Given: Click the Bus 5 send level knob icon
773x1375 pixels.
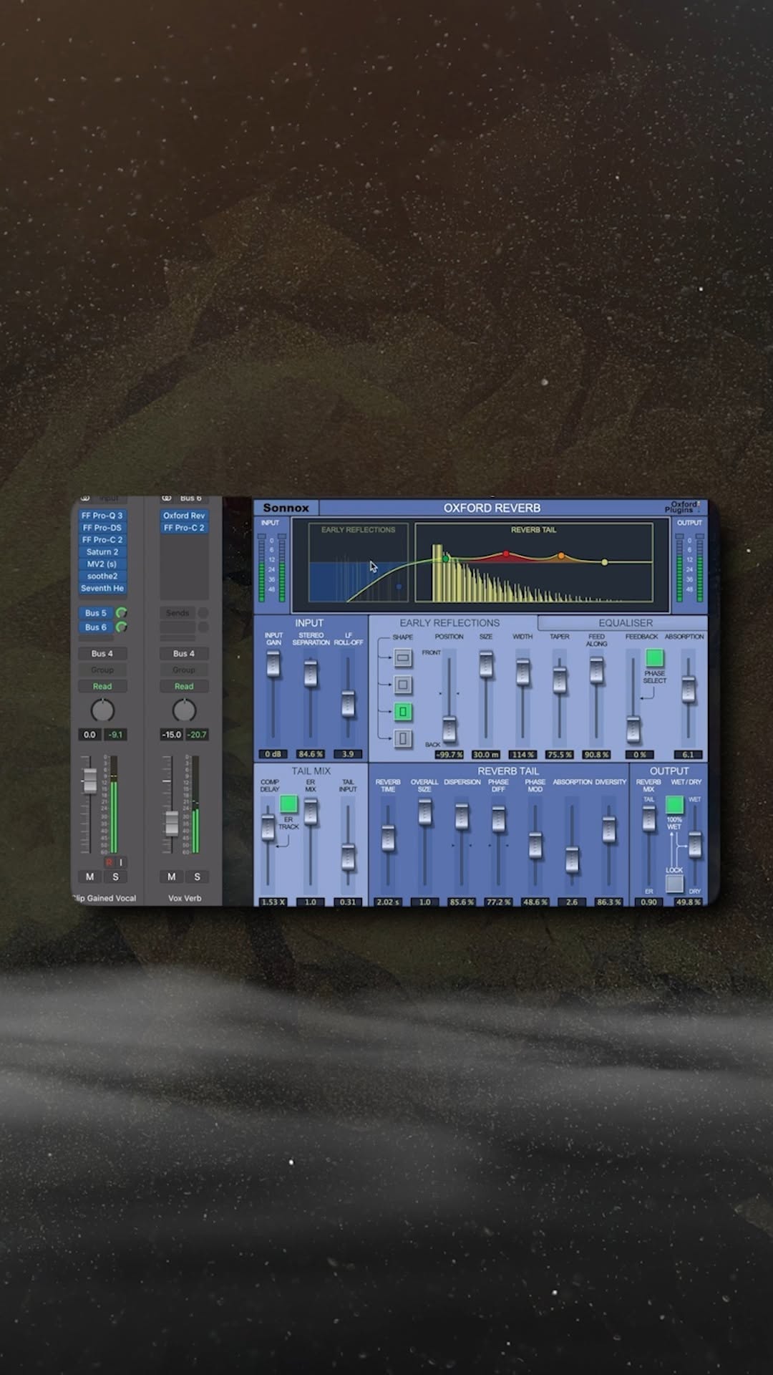Looking at the screenshot, I should (x=122, y=613).
